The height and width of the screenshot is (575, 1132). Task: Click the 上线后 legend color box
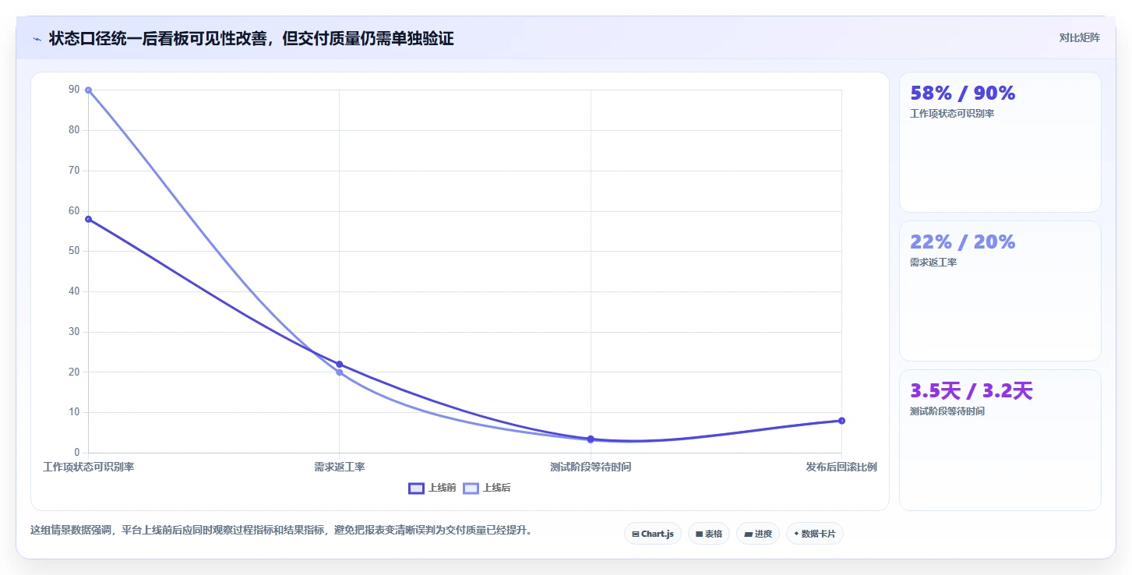[471, 488]
